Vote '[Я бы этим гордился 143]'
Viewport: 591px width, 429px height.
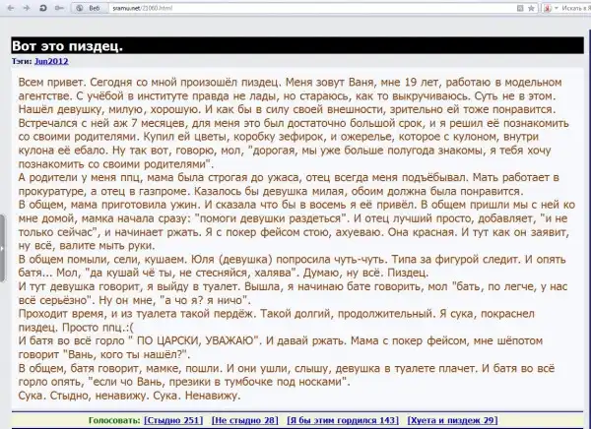tap(342, 420)
